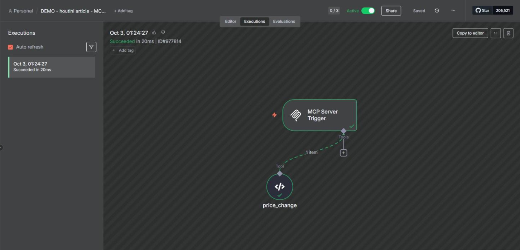Image resolution: width=520 pixels, height=250 pixels.
Task: Click the Copy to editor button
Action: coord(470,33)
